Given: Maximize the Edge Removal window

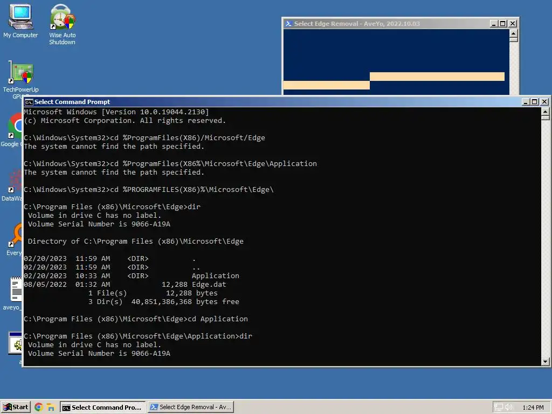Looking at the screenshot, I should pyautogui.click(x=503, y=24).
